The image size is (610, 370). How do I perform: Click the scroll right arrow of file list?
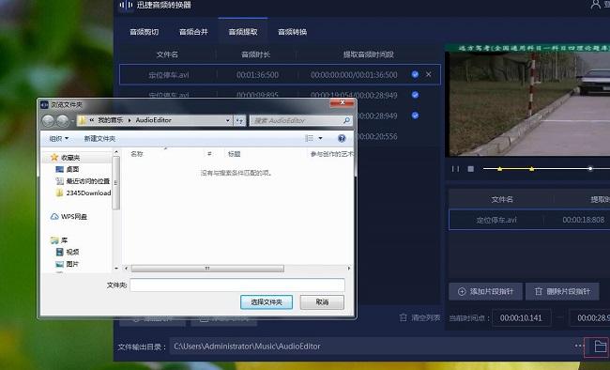click(x=349, y=269)
